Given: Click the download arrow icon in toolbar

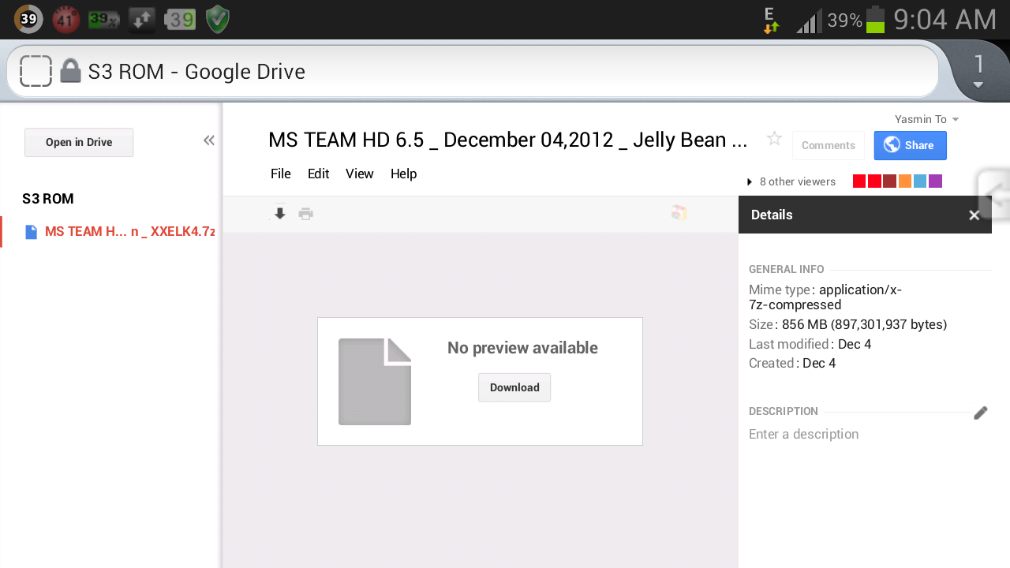Looking at the screenshot, I should [x=279, y=214].
